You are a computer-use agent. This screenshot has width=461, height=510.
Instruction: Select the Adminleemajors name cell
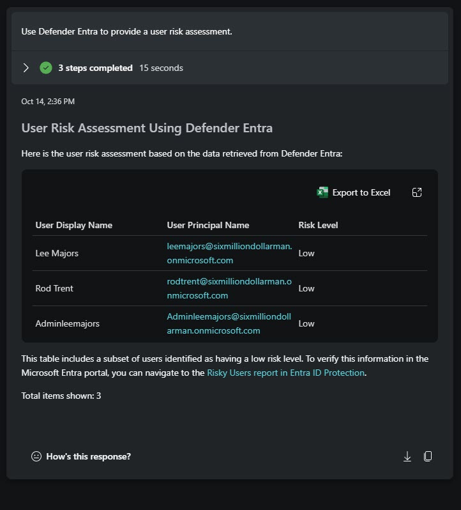click(67, 323)
